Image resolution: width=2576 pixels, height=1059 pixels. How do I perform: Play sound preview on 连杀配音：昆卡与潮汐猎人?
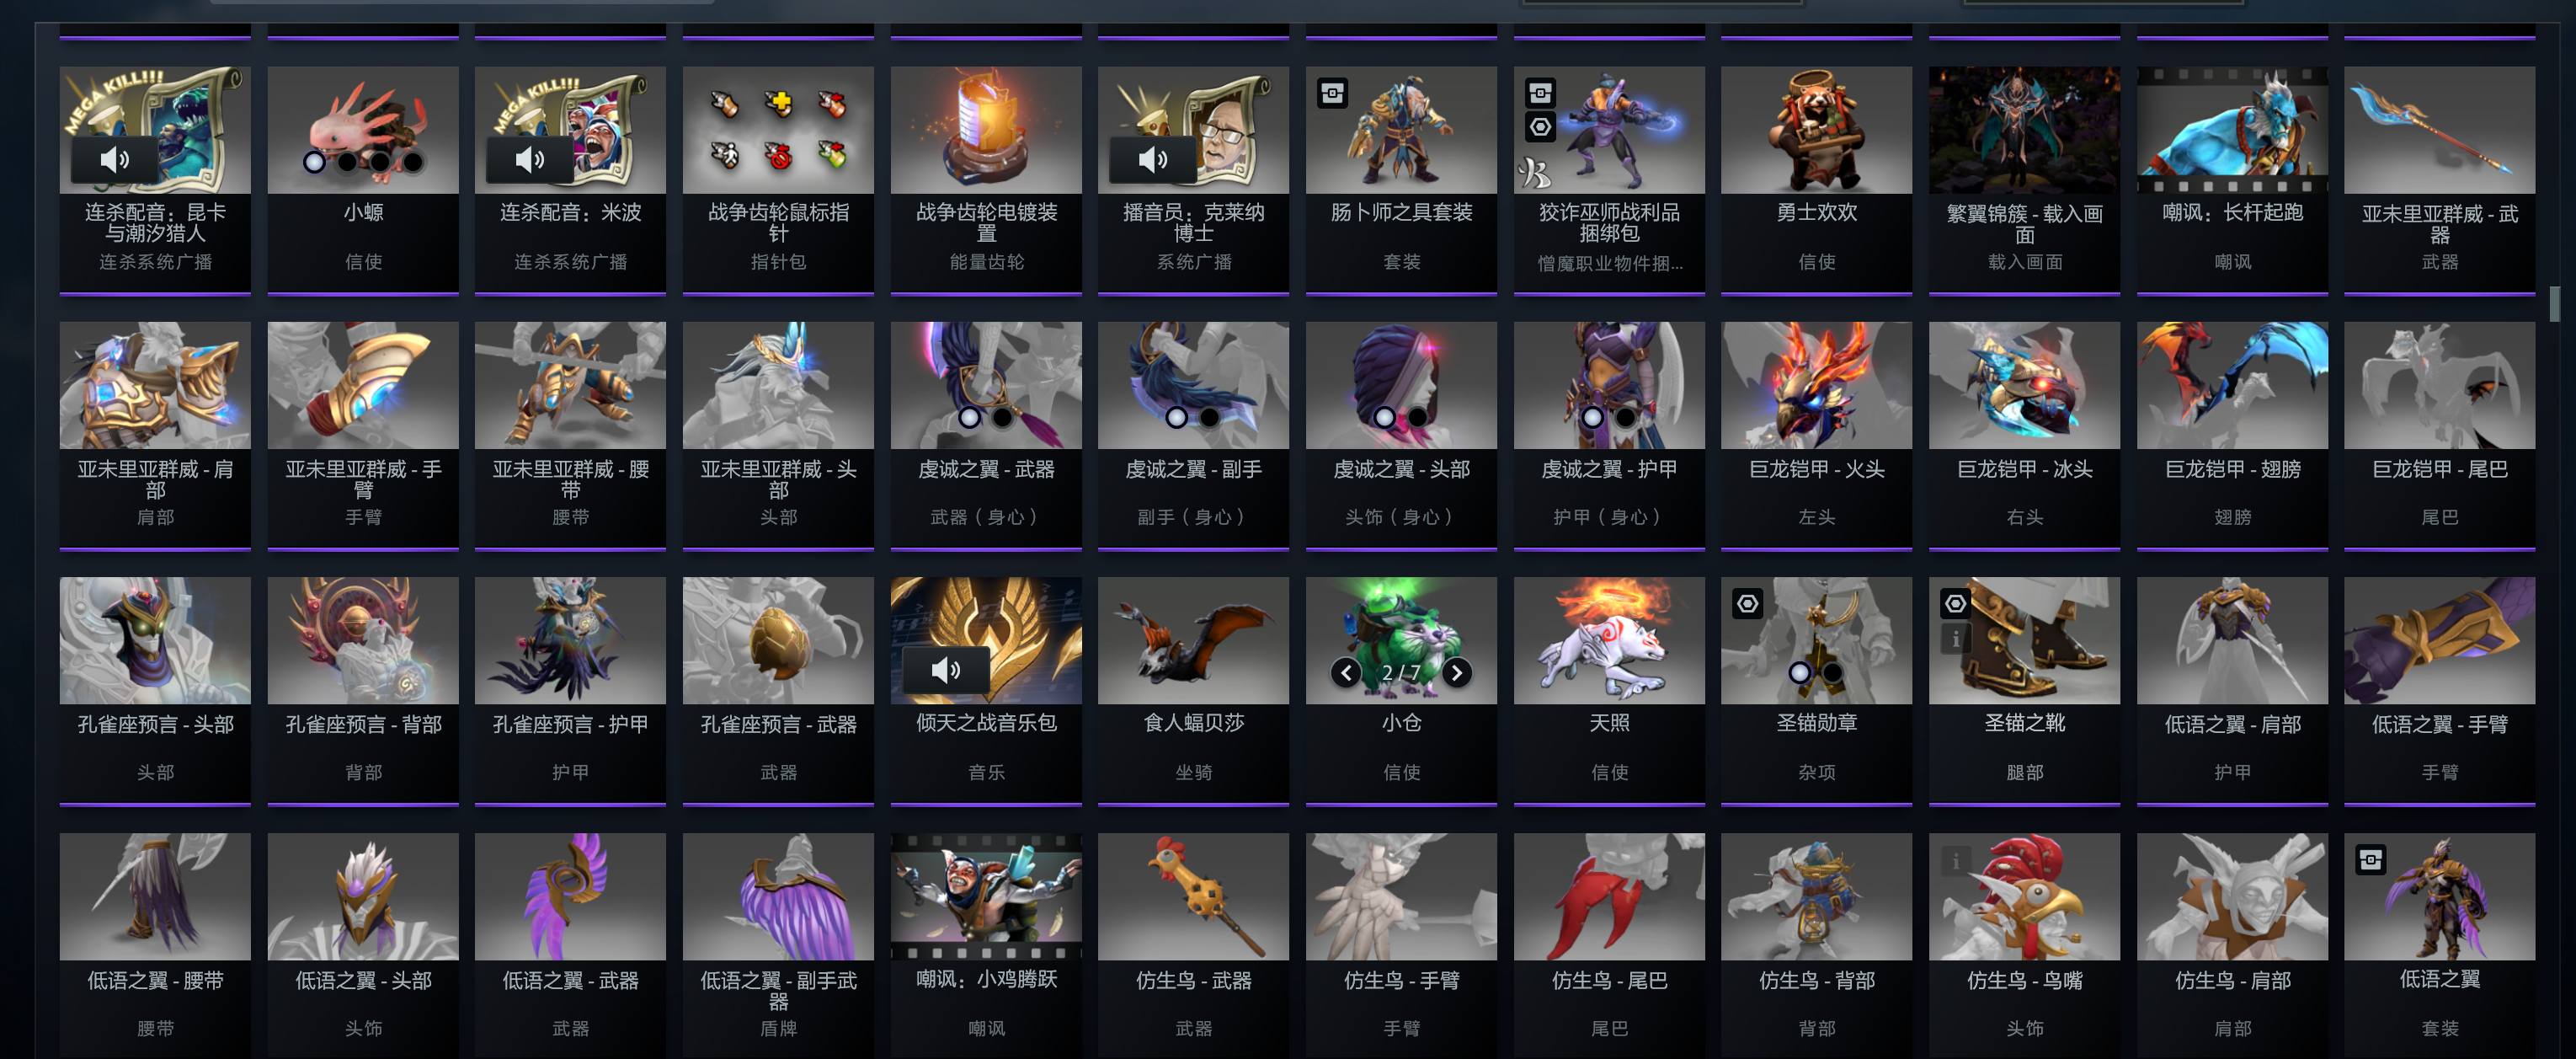115,159
